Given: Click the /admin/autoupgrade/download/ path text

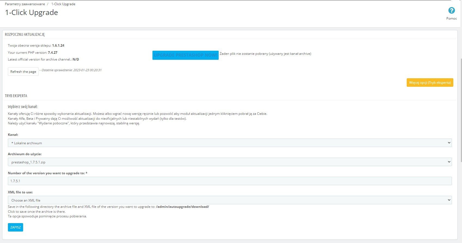Looking at the screenshot, I should 182,207.
